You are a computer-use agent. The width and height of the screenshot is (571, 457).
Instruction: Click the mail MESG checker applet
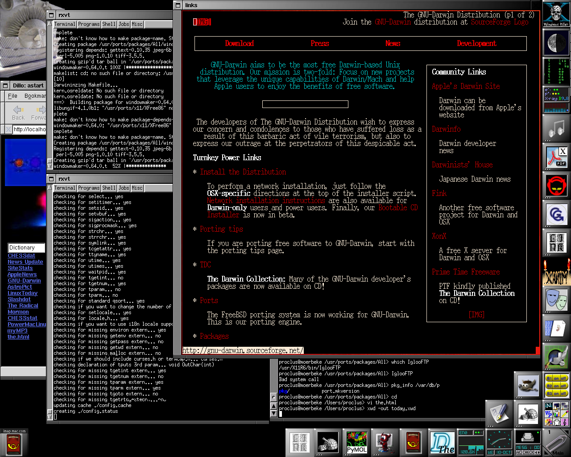[528, 442]
